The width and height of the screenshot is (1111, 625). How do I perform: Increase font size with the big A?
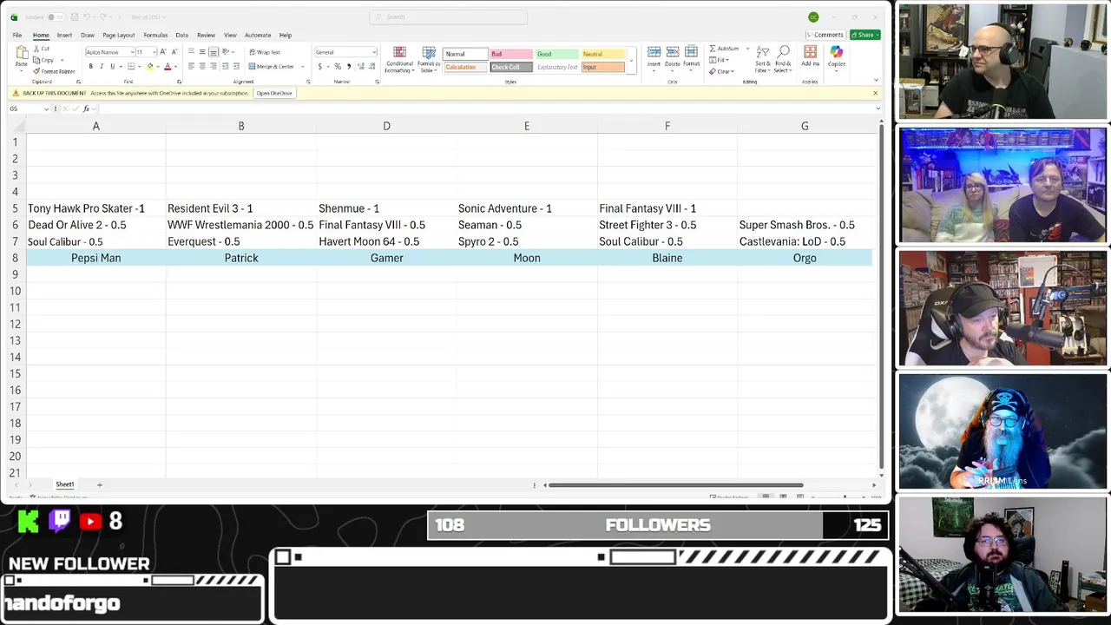(162, 52)
